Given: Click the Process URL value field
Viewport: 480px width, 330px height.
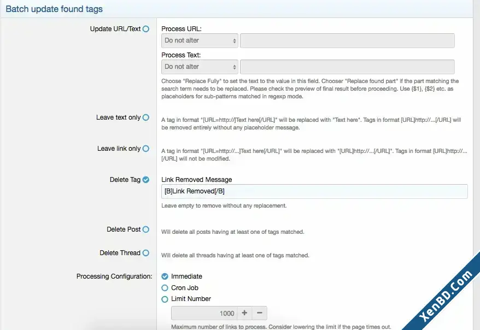Looking at the screenshot, I should (x=347, y=40).
